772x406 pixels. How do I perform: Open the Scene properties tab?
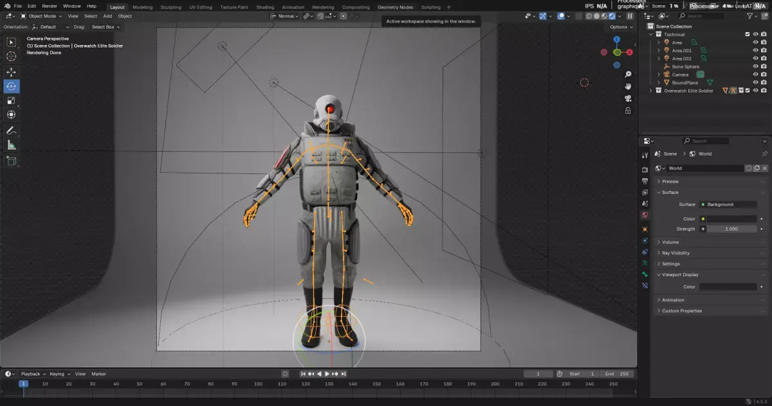pyautogui.click(x=645, y=204)
